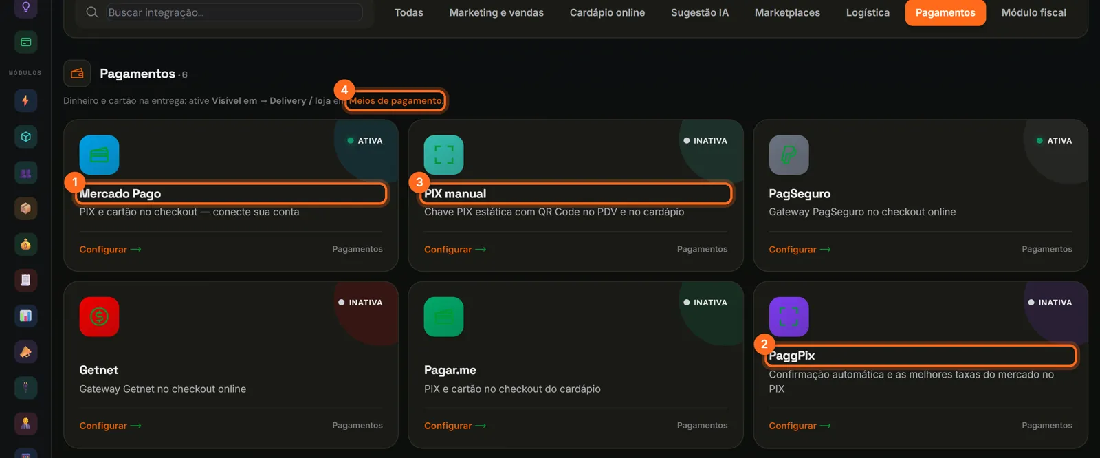Open the receipt paper module in sidebar
Viewport: 1100px width, 458px height.
(25, 280)
